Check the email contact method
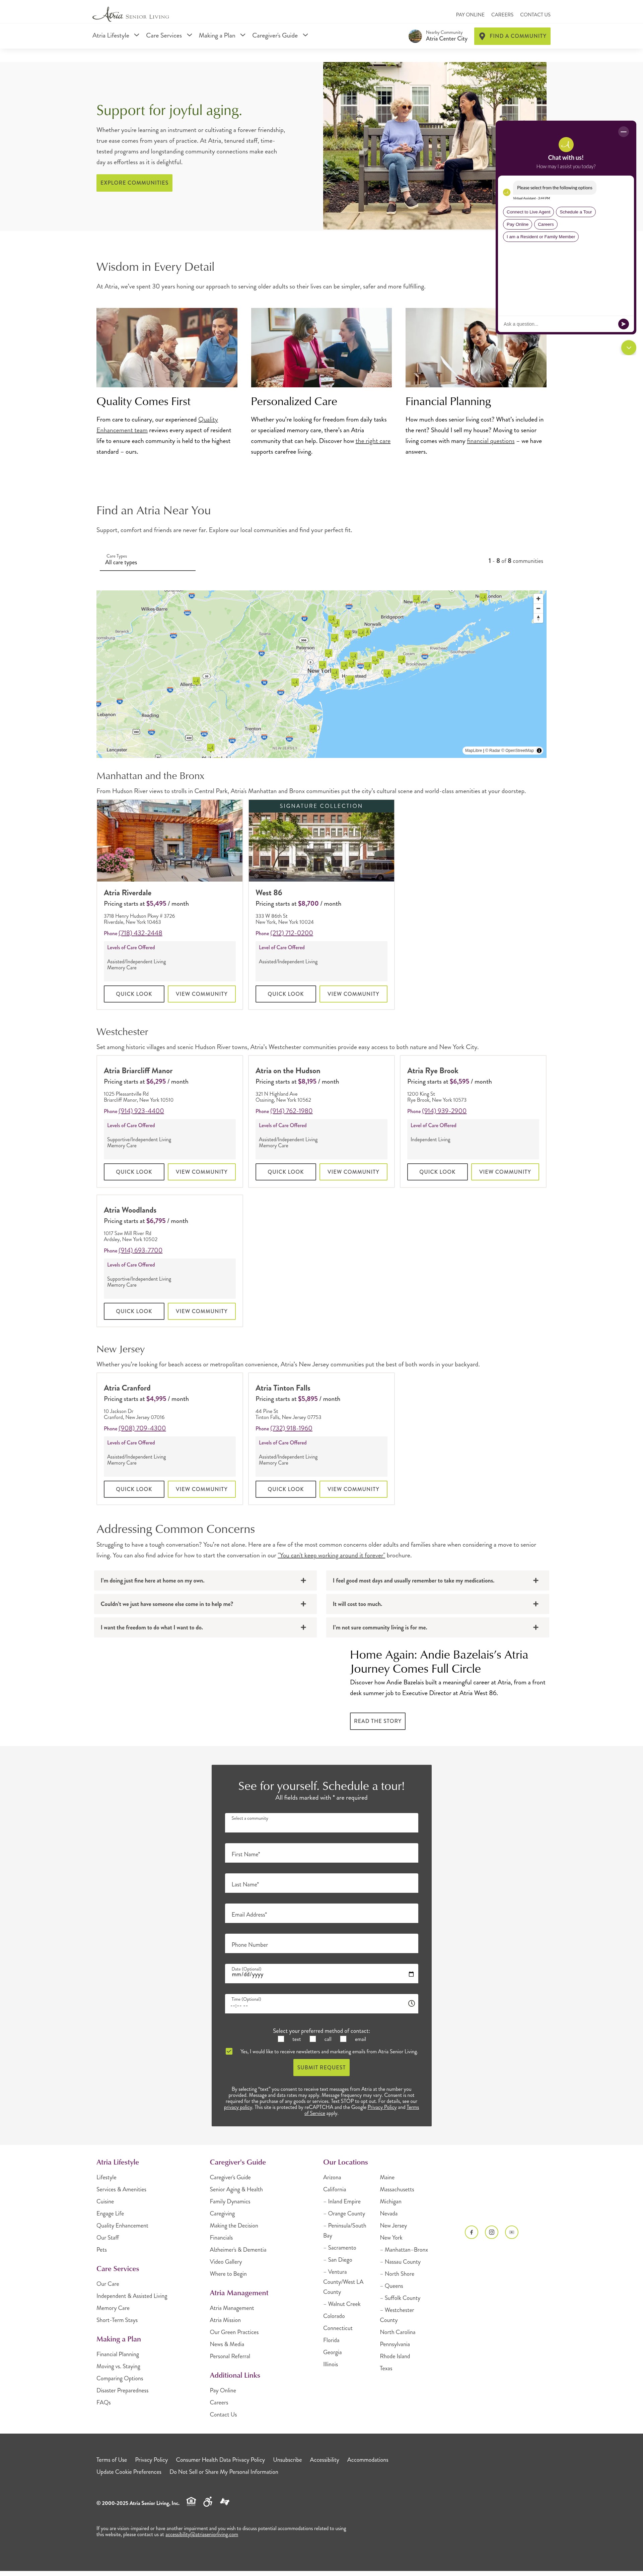This screenshot has height=2576, width=643. tap(343, 2039)
